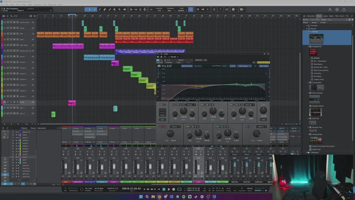Collapse the Recent folder in the browser
This screenshot has height=200, width=355.
click(307, 29)
